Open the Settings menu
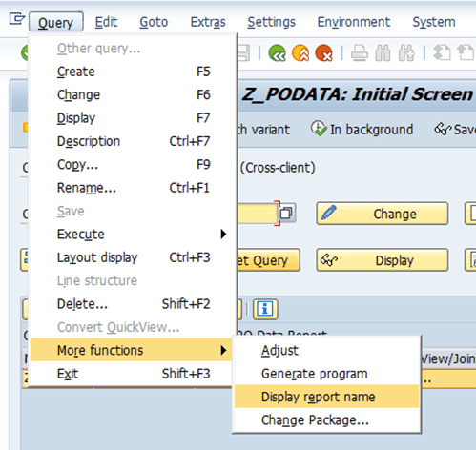The width and height of the screenshot is (476, 450). point(271,22)
